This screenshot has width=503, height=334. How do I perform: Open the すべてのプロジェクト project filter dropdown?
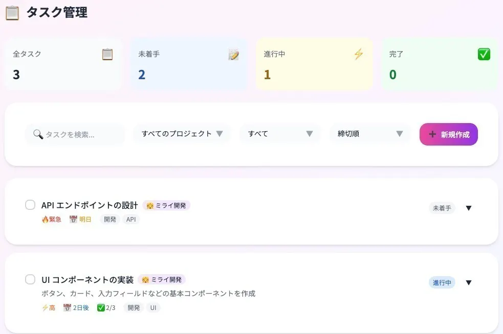pos(182,134)
